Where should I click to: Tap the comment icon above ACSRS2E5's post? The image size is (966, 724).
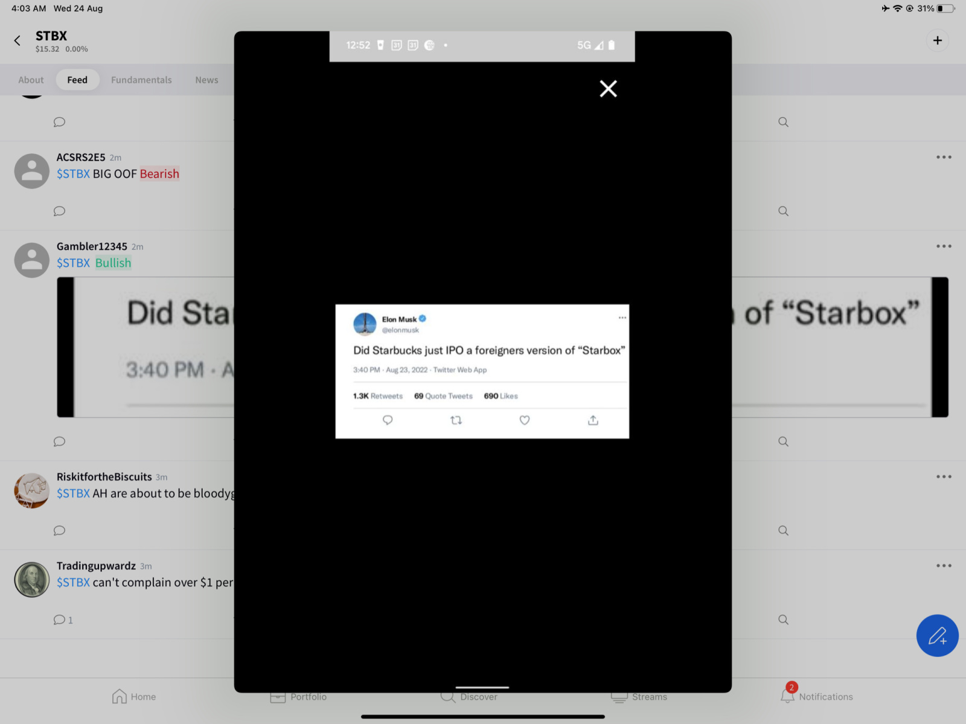pos(59,122)
